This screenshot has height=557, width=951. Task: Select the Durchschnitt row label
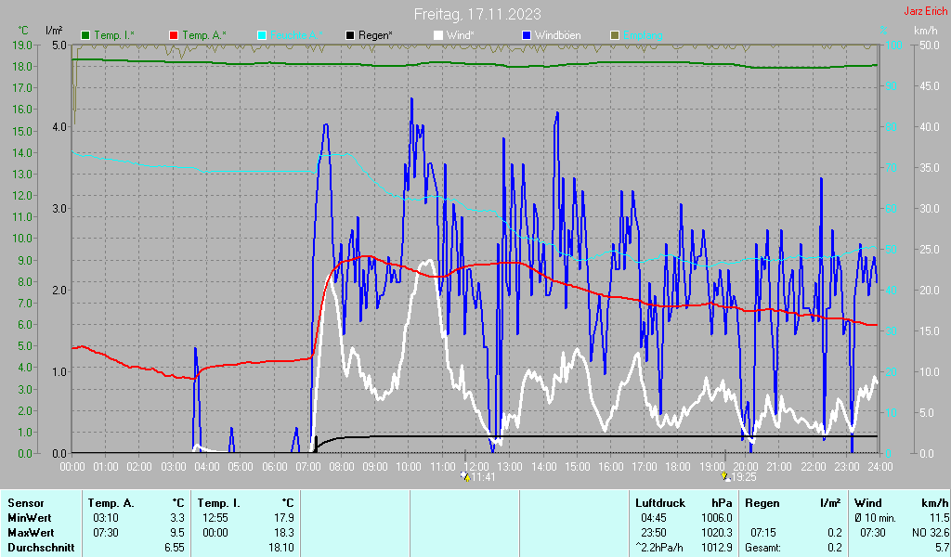coord(37,548)
